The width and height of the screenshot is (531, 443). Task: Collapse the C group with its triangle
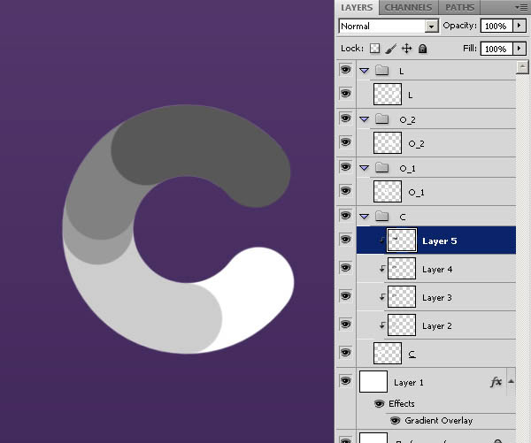click(364, 216)
